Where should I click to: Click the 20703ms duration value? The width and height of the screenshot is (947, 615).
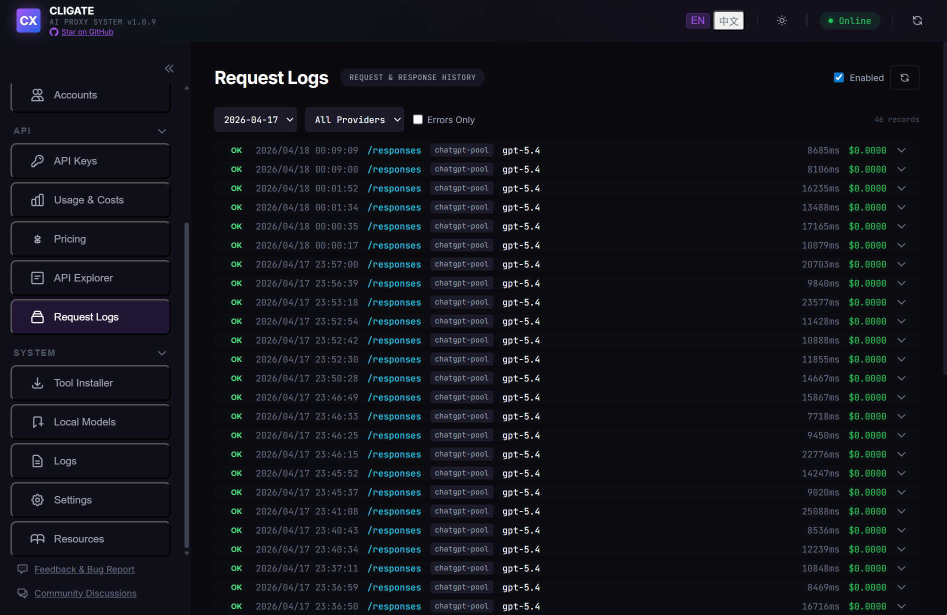(x=820, y=264)
